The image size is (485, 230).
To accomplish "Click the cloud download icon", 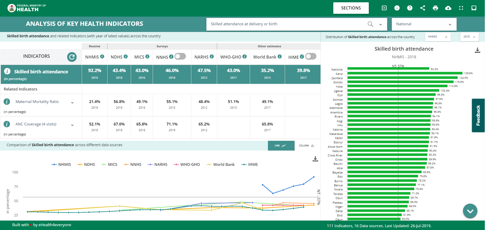I will tap(448, 8).
